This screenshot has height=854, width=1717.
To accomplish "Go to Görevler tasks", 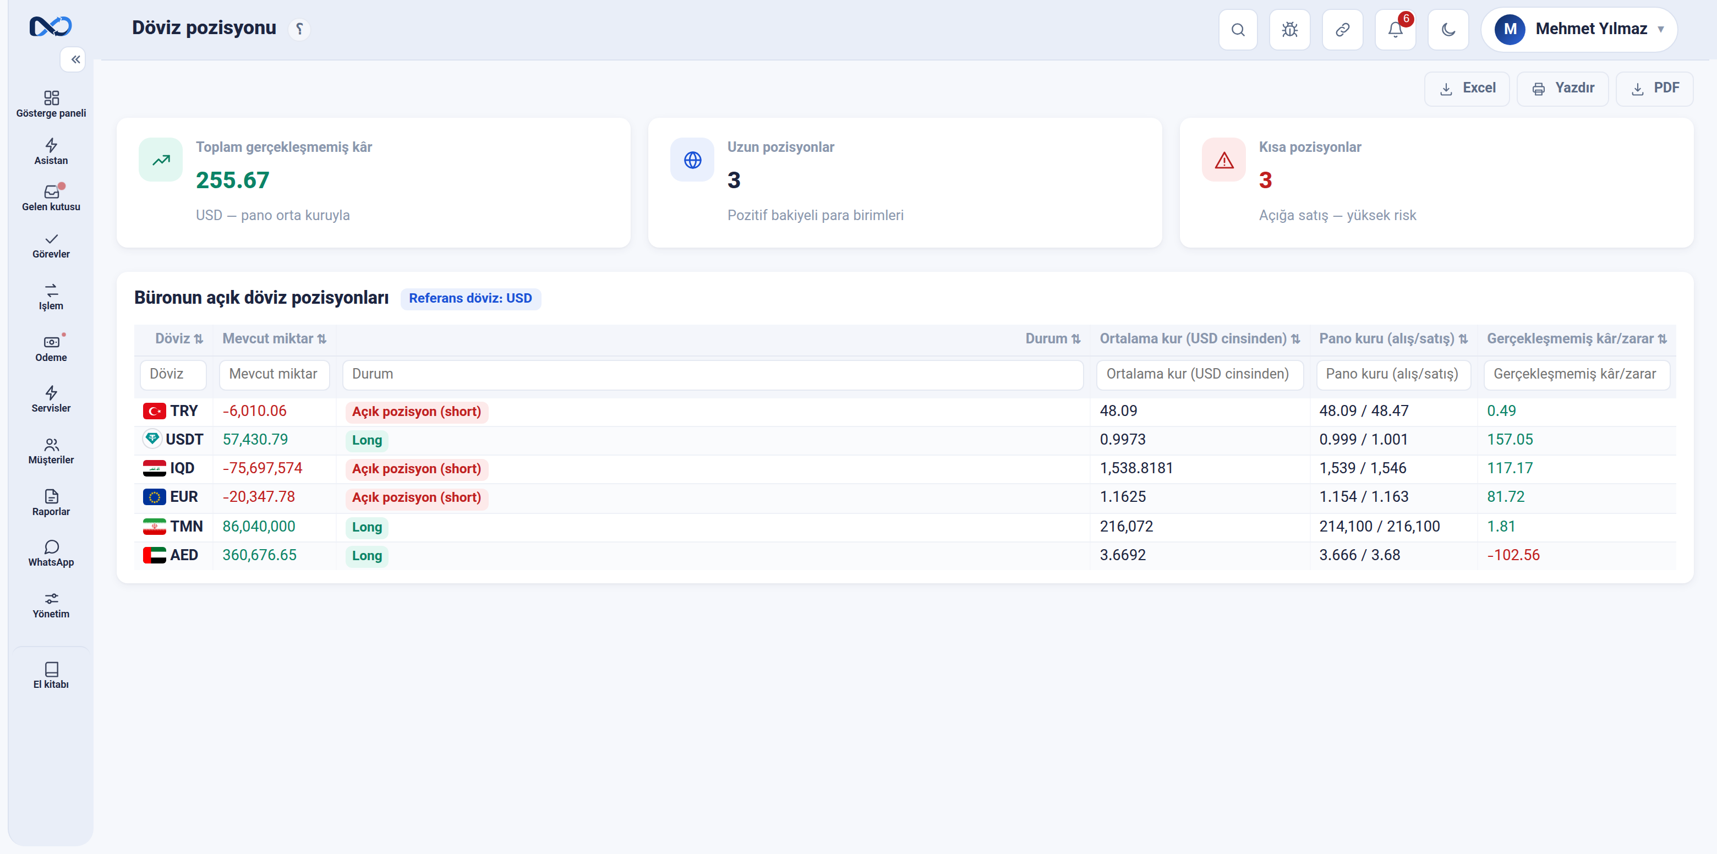I will (x=51, y=245).
